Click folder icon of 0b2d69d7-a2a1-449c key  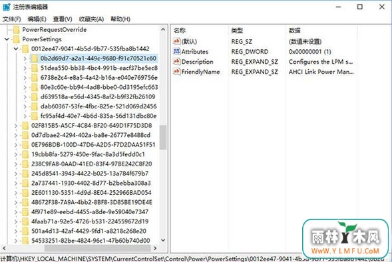pyautogui.click(x=35, y=59)
